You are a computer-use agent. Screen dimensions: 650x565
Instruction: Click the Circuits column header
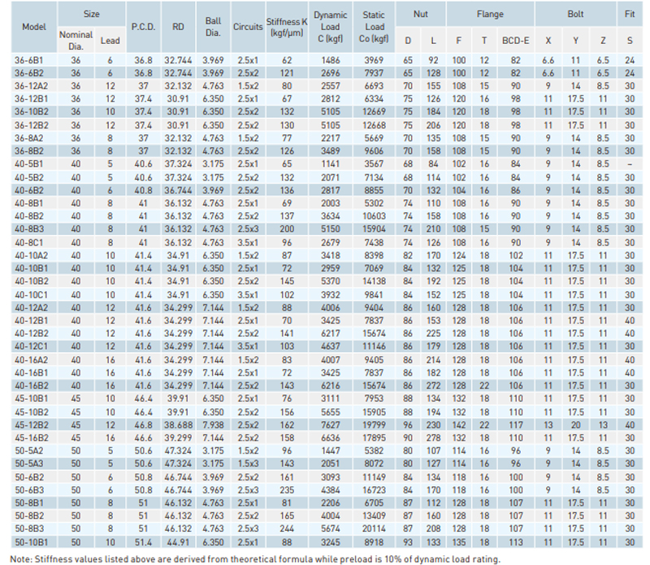[x=247, y=26]
